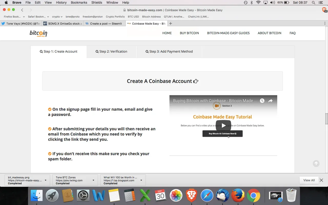Switch to Create a post Steemit tab
This screenshot has width=328, height=205.
105,23
